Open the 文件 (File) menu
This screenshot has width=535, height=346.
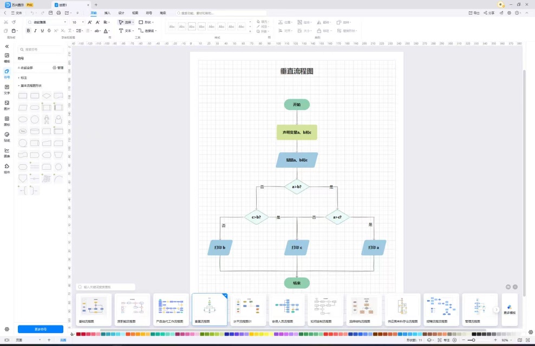16,13
